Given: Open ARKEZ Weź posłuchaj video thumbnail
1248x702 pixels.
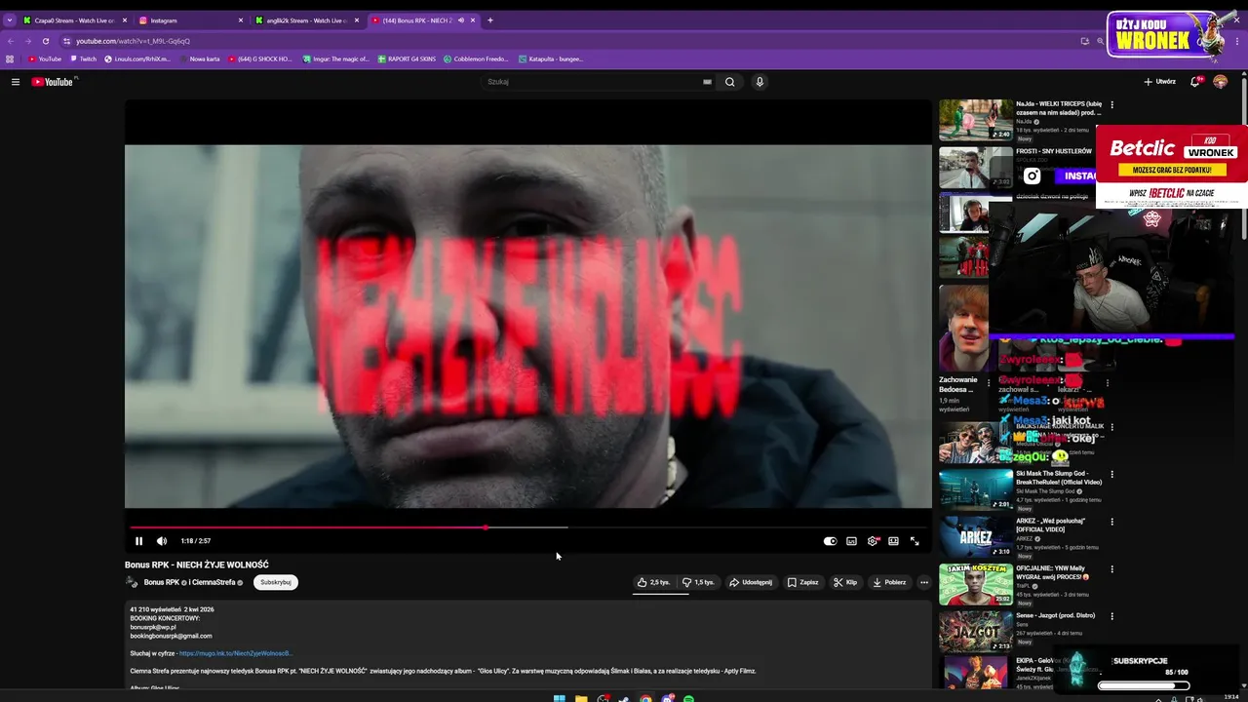Looking at the screenshot, I should (976, 536).
